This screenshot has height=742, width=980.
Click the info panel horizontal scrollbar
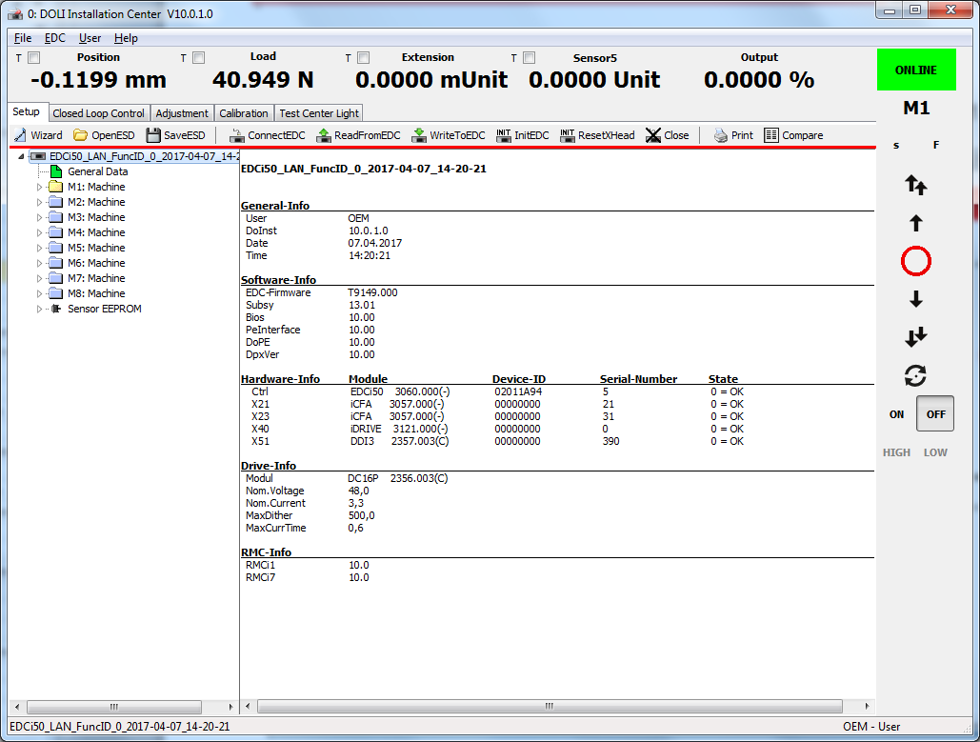point(550,707)
